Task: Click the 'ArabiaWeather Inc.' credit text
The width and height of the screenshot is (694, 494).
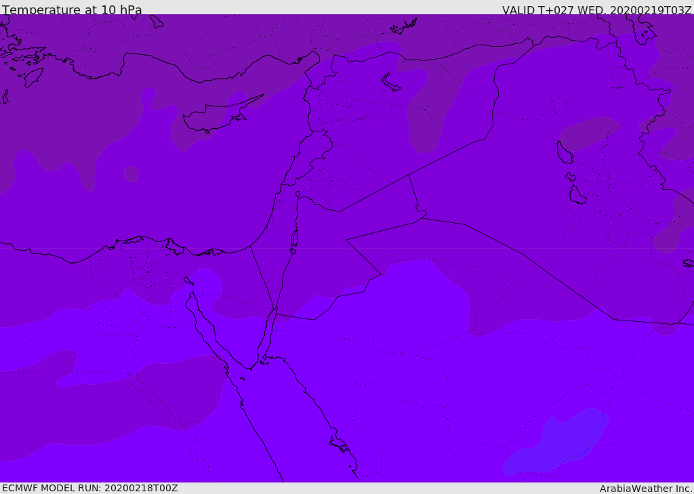Action: [x=646, y=489]
